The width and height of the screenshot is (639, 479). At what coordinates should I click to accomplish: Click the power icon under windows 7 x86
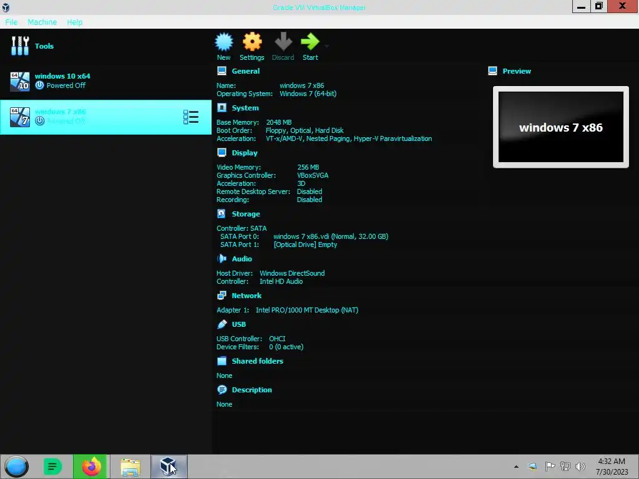tap(39, 121)
